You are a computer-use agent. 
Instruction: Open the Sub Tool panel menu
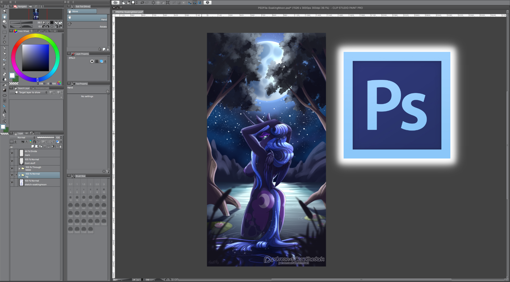69,6
